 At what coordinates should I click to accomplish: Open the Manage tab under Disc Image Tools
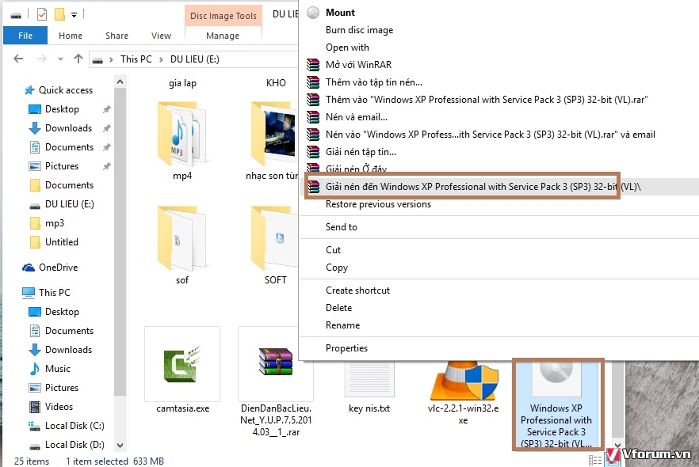[x=223, y=36]
